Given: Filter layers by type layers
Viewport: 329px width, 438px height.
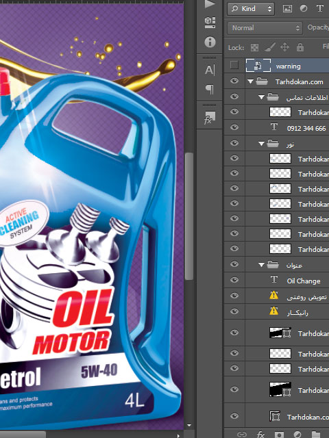Looking at the screenshot, I should (x=320, y=8).
